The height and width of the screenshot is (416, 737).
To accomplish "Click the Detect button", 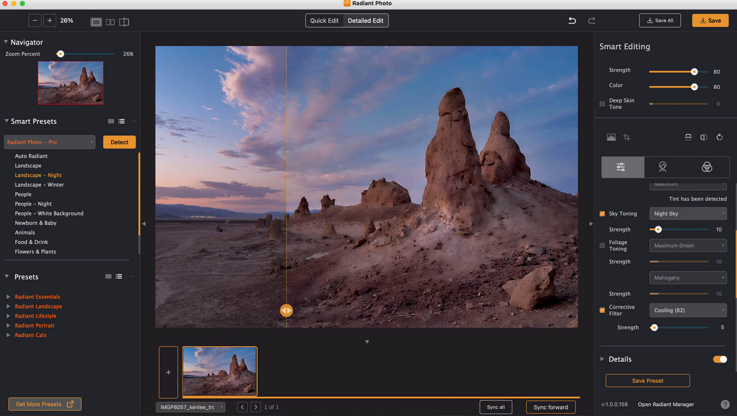I will click(119, 142).
